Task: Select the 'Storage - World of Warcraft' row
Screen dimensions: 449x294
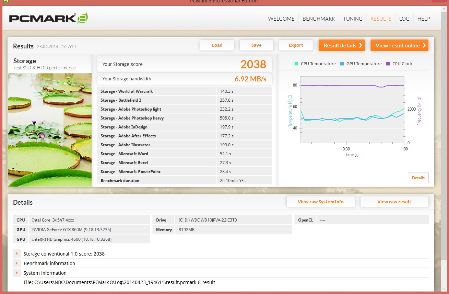Action: coord(185,91)
